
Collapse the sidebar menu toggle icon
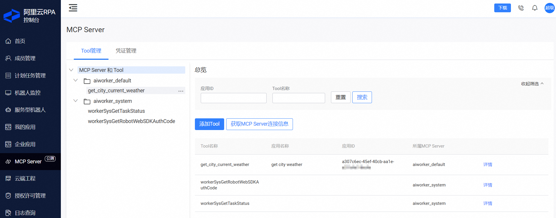(x=73, y=8)
